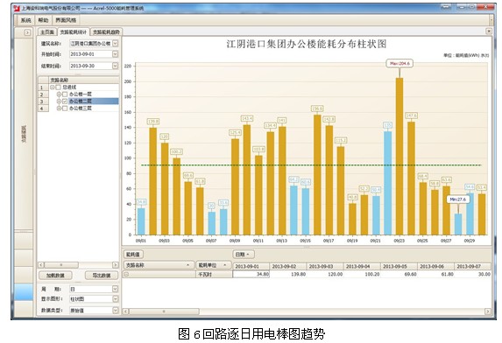
Task: Click the 156.6 bar for 09/16
Action: click(317, 175)
